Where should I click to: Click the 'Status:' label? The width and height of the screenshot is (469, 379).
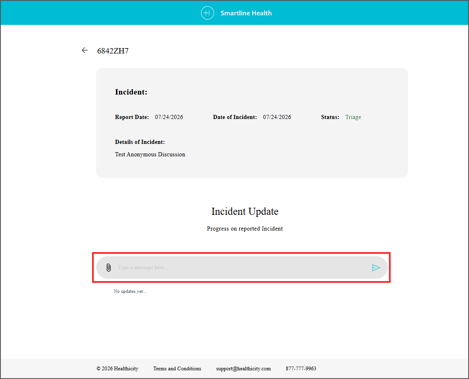pos(330,117)
